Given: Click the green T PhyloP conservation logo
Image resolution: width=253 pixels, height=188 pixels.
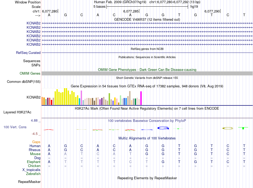Looking at the screenshot, I should pos(243,128).
